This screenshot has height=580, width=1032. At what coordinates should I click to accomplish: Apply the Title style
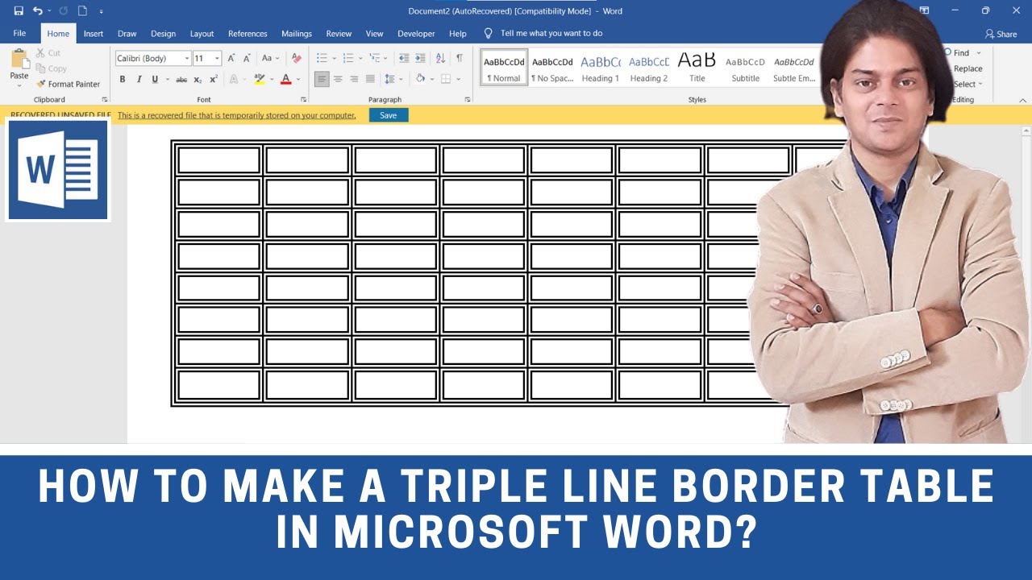[697, 67]
